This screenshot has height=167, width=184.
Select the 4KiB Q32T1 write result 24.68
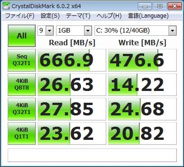(x=142, y=109)
